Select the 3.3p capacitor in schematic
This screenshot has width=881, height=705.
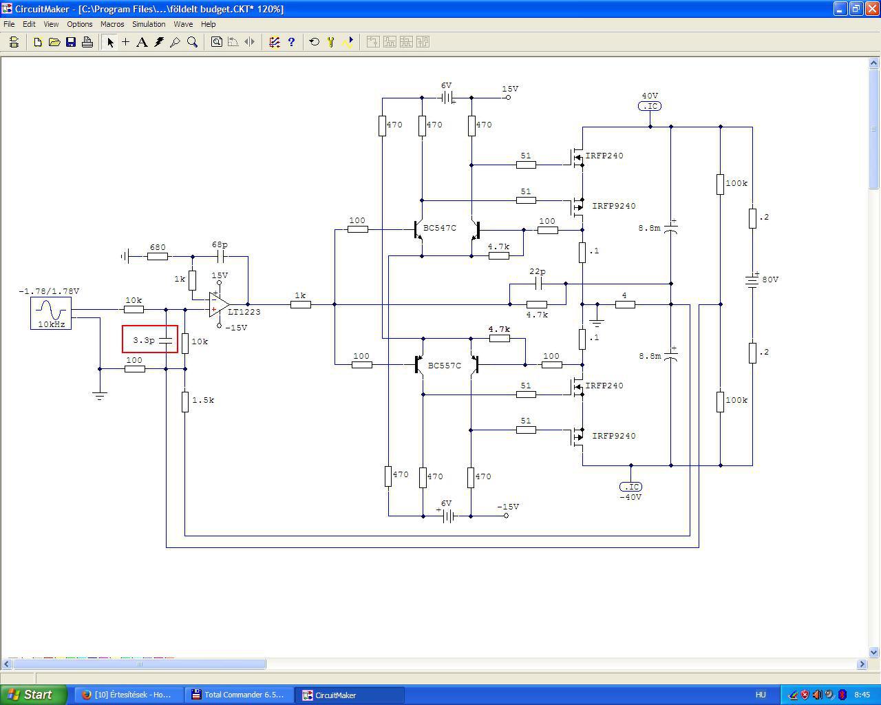[150, 339]
